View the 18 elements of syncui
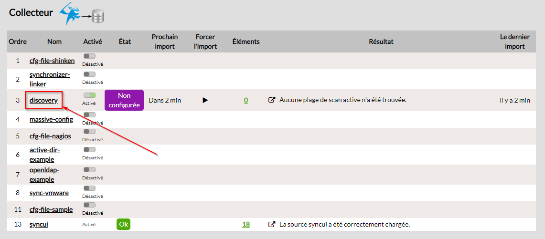Screen dimensions: 545x239 coord(246,224)
